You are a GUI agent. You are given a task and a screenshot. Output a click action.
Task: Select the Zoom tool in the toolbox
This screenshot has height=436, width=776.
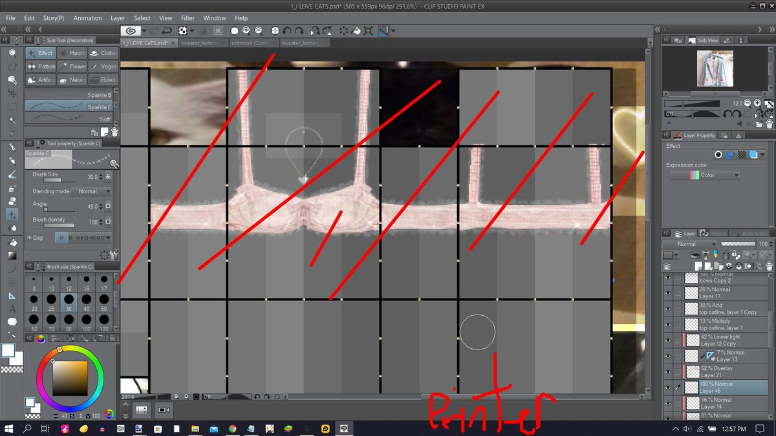pos(12,53)
